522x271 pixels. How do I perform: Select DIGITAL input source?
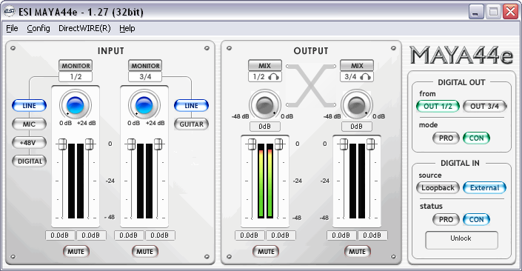coord(29,161)
